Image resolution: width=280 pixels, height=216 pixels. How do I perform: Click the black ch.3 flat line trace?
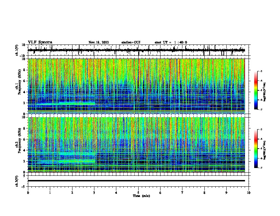click(x=136, y=181)
